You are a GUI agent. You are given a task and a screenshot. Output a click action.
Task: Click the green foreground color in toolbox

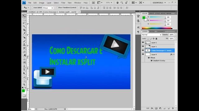(x=23, y=91)
